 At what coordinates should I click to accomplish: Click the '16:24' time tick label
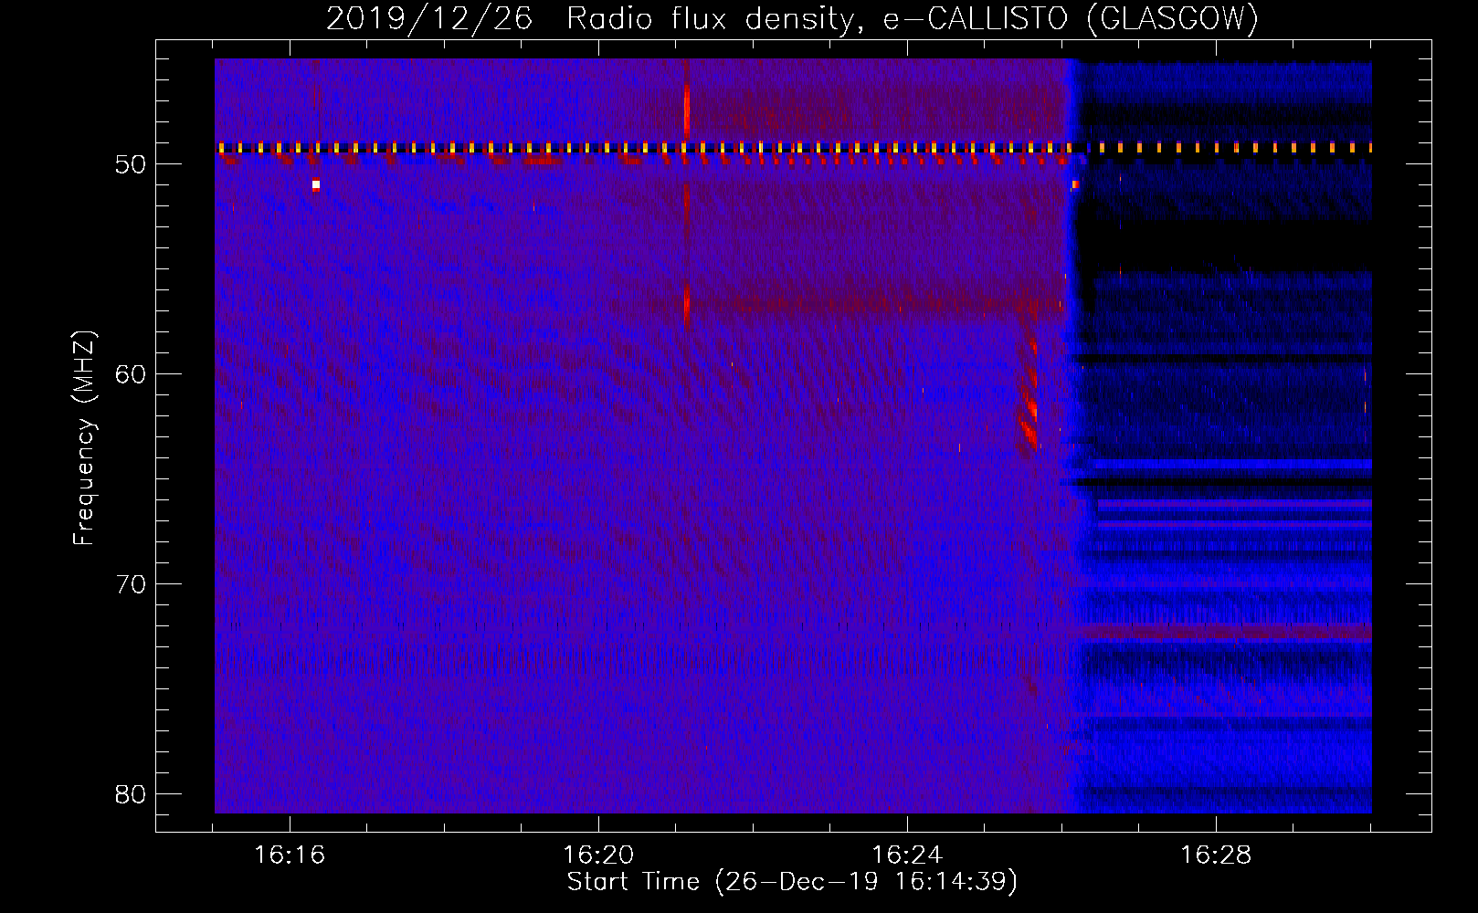(x=907, y=855)
